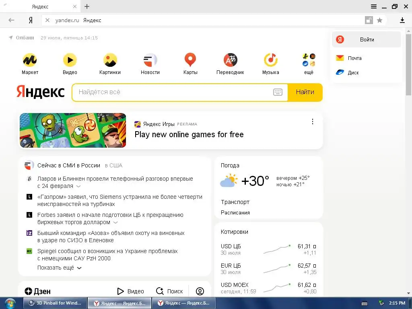Viewport: 412px width, 309px height.
Task: Click the +30° temperature reading
Action: click(255, 181)
